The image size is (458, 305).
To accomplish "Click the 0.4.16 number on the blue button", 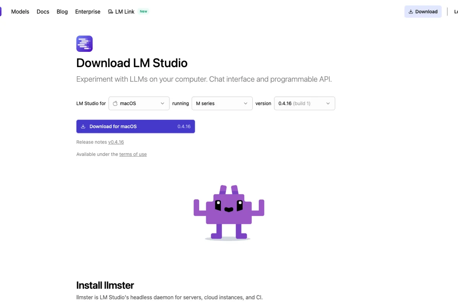I will 184,126.
